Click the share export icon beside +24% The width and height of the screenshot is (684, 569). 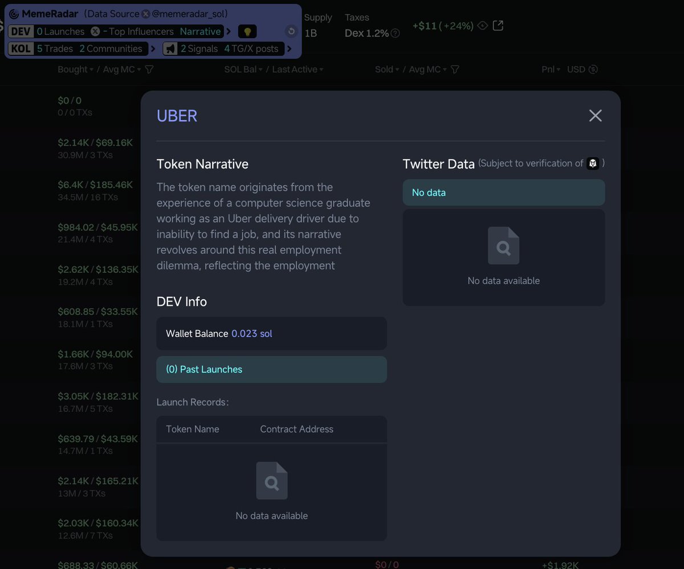click(x=498, y=26)
